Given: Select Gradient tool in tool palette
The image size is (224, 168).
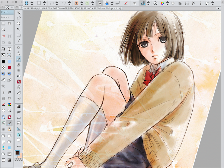Looking at the screenshot, I should click(19, 106).
